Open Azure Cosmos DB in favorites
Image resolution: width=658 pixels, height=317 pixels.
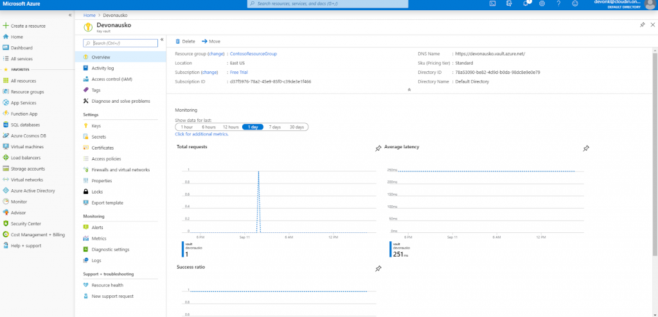click(24, 136)
